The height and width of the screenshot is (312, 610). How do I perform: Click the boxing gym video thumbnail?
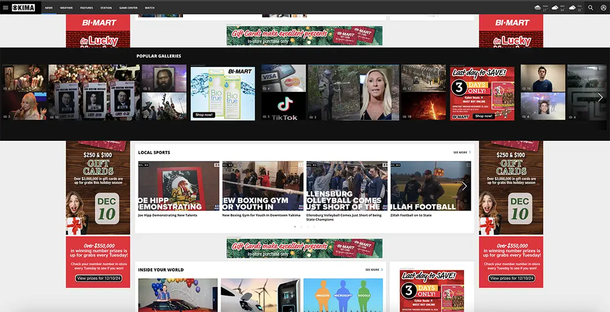pyautogui.click(x=263, y=186)
